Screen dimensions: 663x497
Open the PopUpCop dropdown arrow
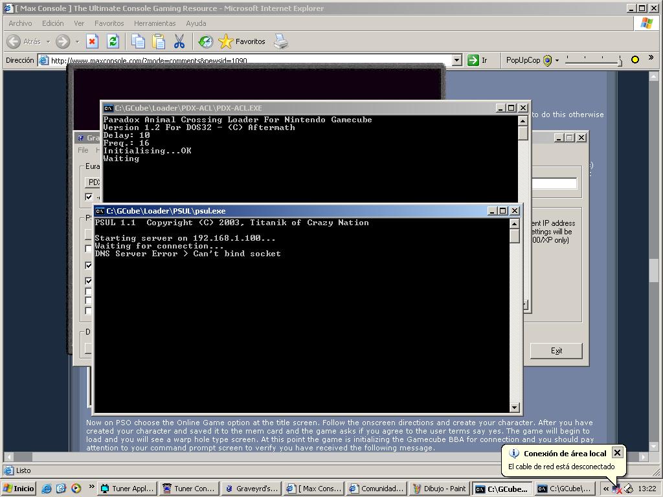[x=557, y=60]
